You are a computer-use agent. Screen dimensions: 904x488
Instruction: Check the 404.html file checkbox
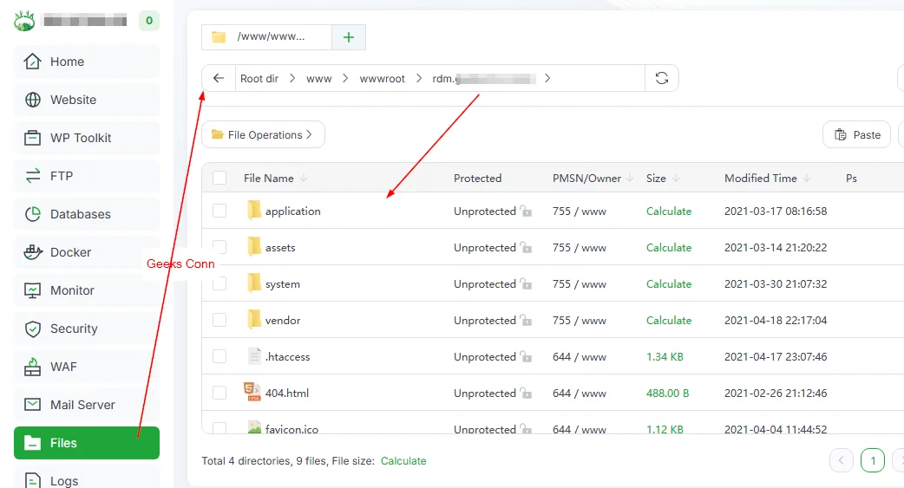click(x=219, y=393)
